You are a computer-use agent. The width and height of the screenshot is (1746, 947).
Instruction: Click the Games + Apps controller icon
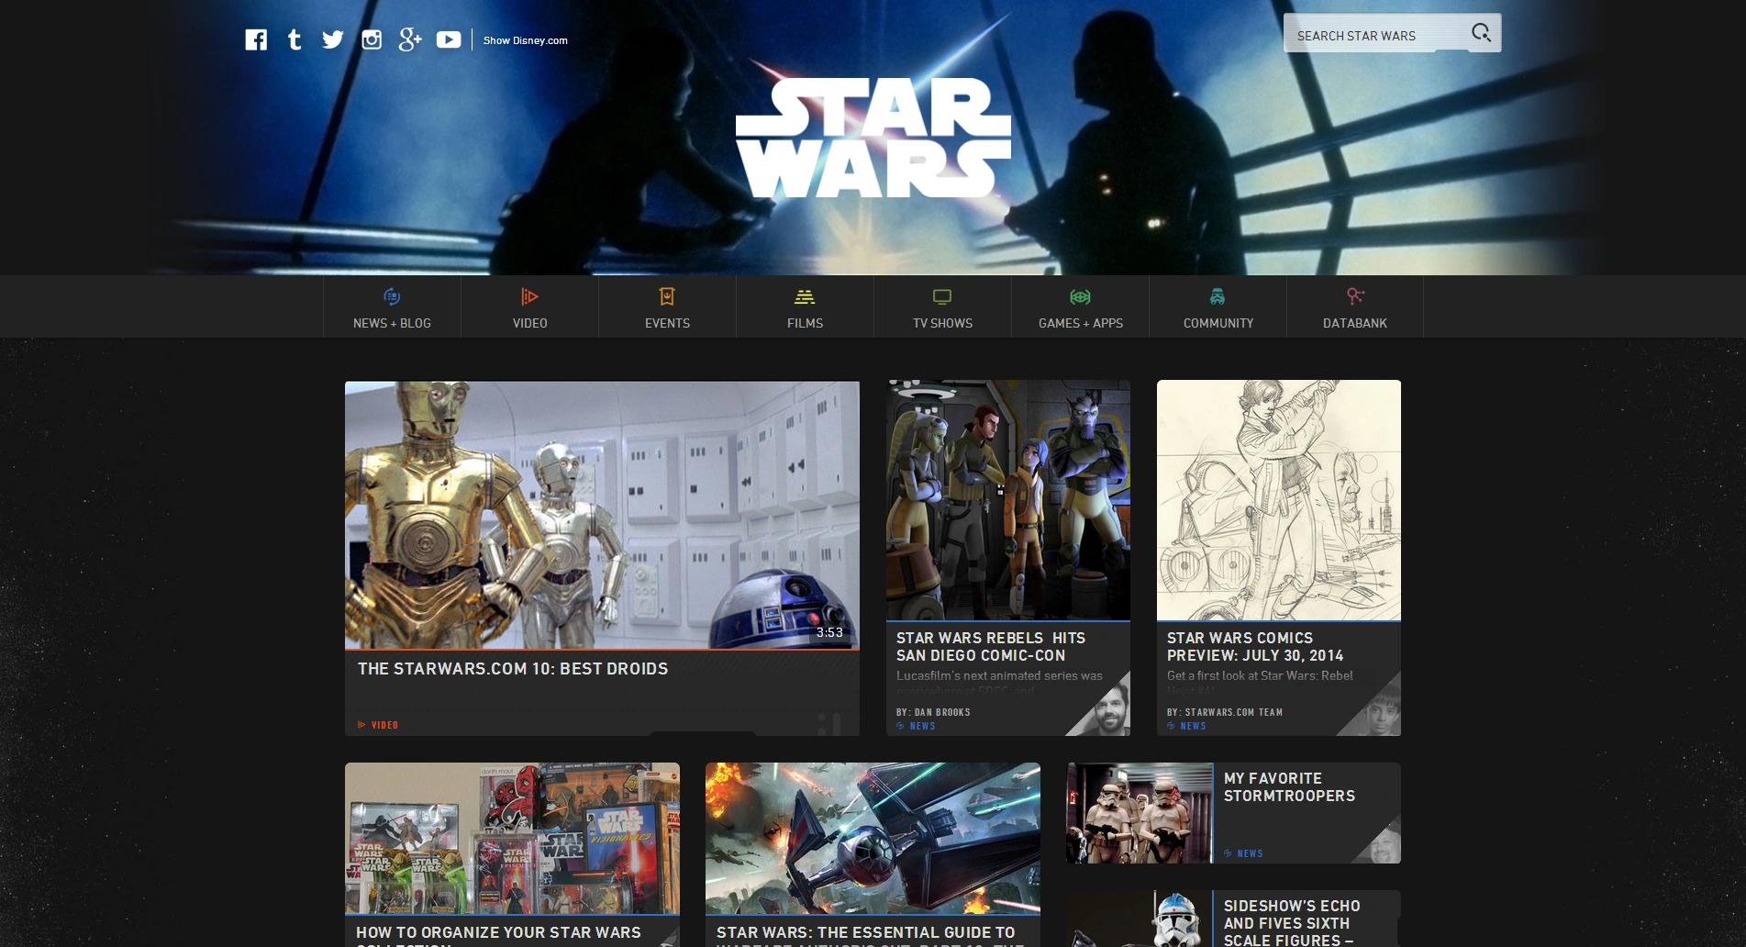pos(1079,296)
